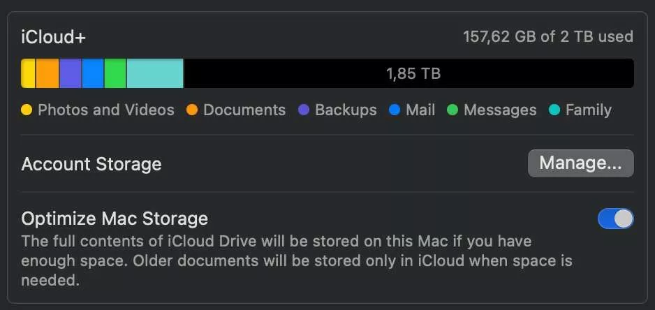Click the Optimize Mac Storage label
This screenshot has height=310, width=655.
(115, 219)
